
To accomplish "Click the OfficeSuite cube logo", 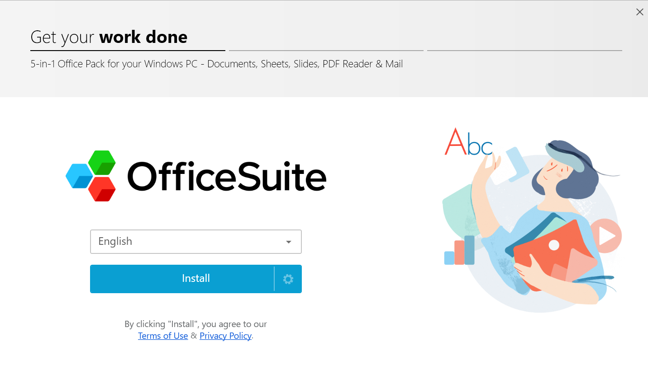I will click(x=91, y=176).
